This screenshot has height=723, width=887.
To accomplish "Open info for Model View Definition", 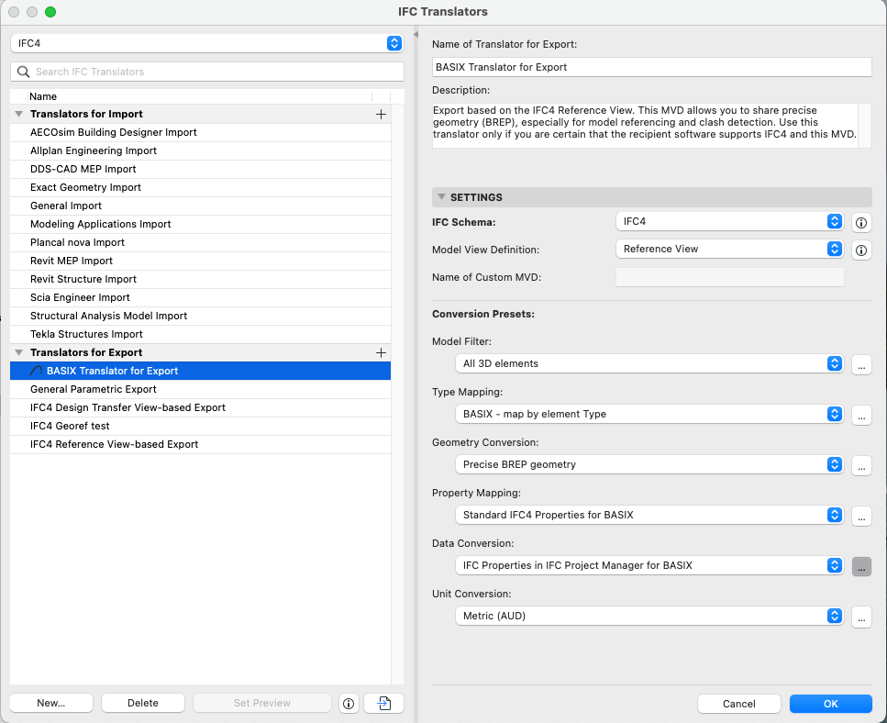I will tap(861, 250).
